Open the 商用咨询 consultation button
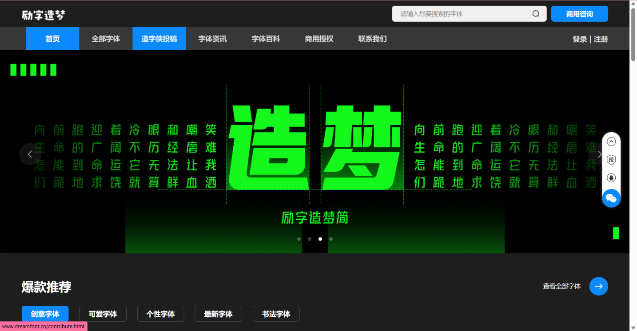This screenshot has width=637, height=331. (x=579, y=14)
